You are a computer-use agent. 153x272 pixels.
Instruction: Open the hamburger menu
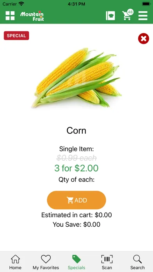coord(143,16)
